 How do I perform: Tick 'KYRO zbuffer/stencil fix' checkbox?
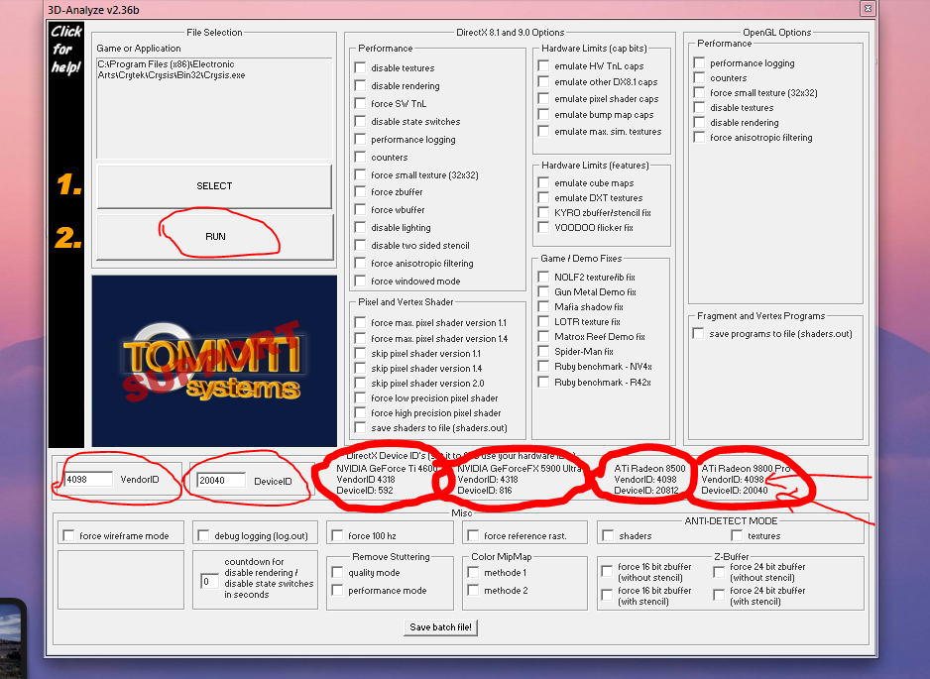coord(543,212)
